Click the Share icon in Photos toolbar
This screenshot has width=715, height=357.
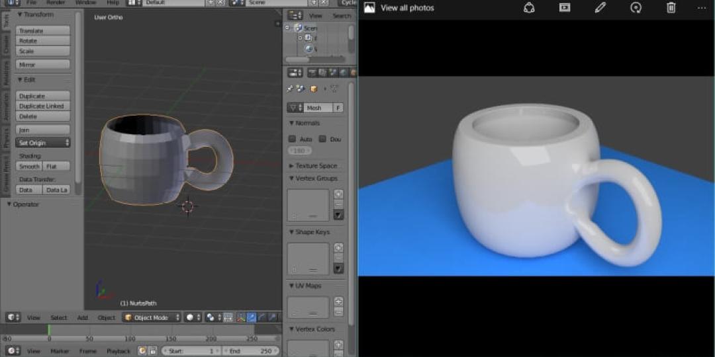click(x=528, y=8)
